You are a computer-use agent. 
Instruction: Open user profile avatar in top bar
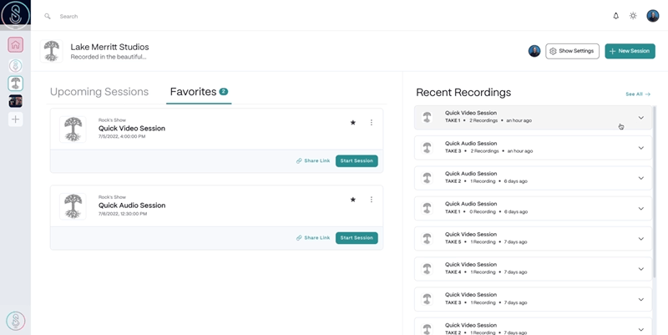652,16
